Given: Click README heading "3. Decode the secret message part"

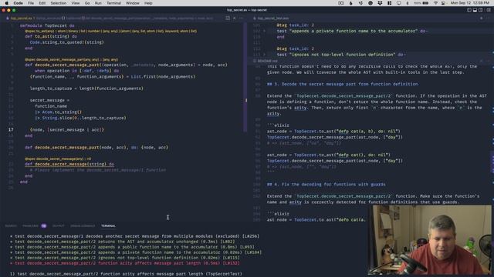Looking at the screenshot, I should (x=343, y=84).
